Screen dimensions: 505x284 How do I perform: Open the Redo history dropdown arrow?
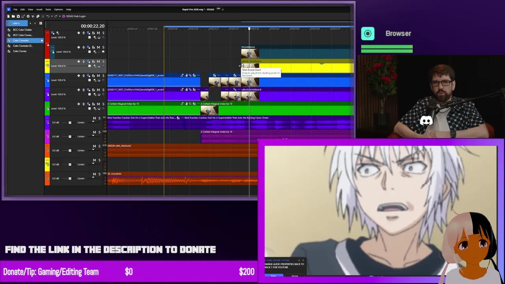[60, 16]
